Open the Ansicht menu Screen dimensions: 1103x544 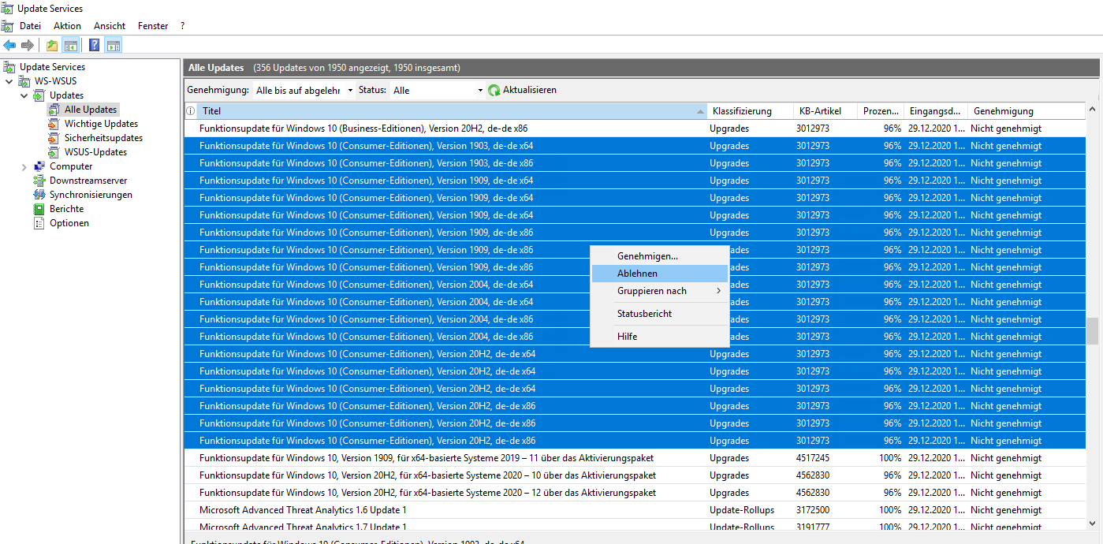click(110, 26)
